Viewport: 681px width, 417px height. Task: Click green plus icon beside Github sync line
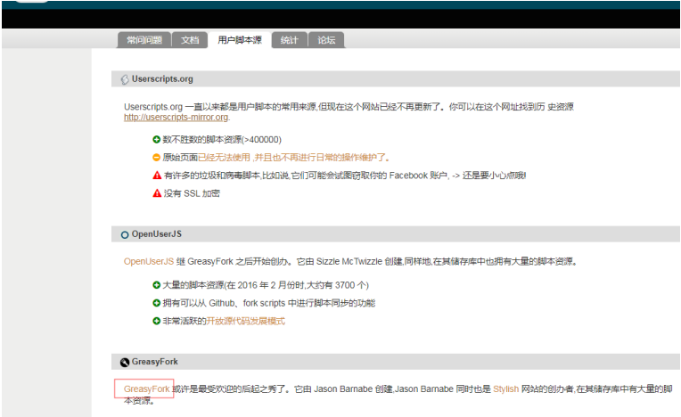point(156,303)
